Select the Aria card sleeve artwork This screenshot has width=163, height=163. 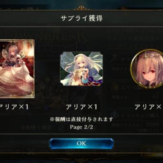[x=17, y=68]
